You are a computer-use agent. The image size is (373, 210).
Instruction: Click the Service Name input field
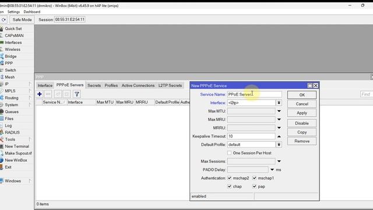click(x=254, y=94)
